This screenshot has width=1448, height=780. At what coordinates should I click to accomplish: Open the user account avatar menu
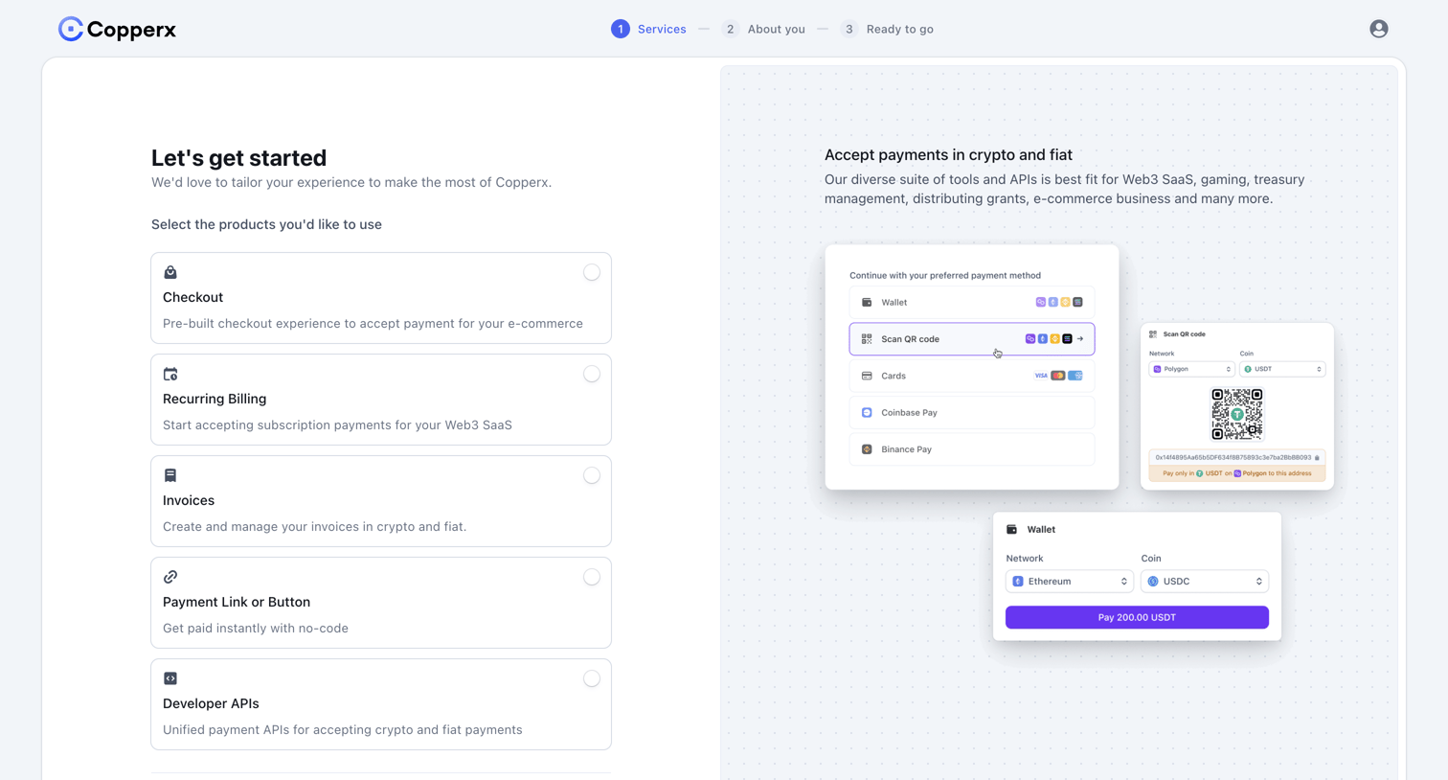(1378, 29)
